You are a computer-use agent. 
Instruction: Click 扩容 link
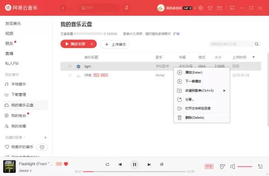click(176, 34)
